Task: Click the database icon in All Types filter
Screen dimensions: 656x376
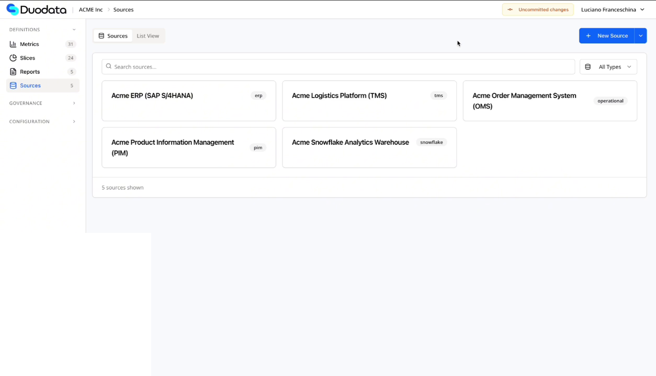Action: tap(588, 67)
